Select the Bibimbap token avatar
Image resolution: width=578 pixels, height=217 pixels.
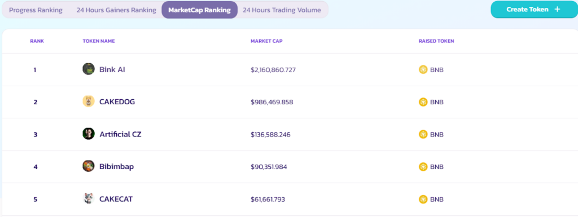[x=89, y=166]
